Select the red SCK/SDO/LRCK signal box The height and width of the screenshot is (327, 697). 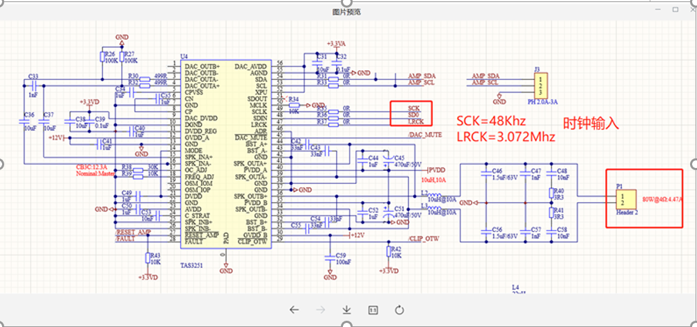[410, 114]
